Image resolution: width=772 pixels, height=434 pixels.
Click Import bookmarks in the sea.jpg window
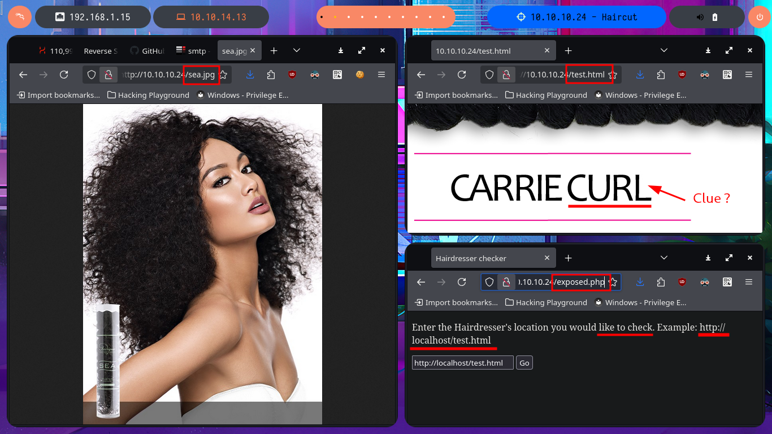(x=59, y=95)
